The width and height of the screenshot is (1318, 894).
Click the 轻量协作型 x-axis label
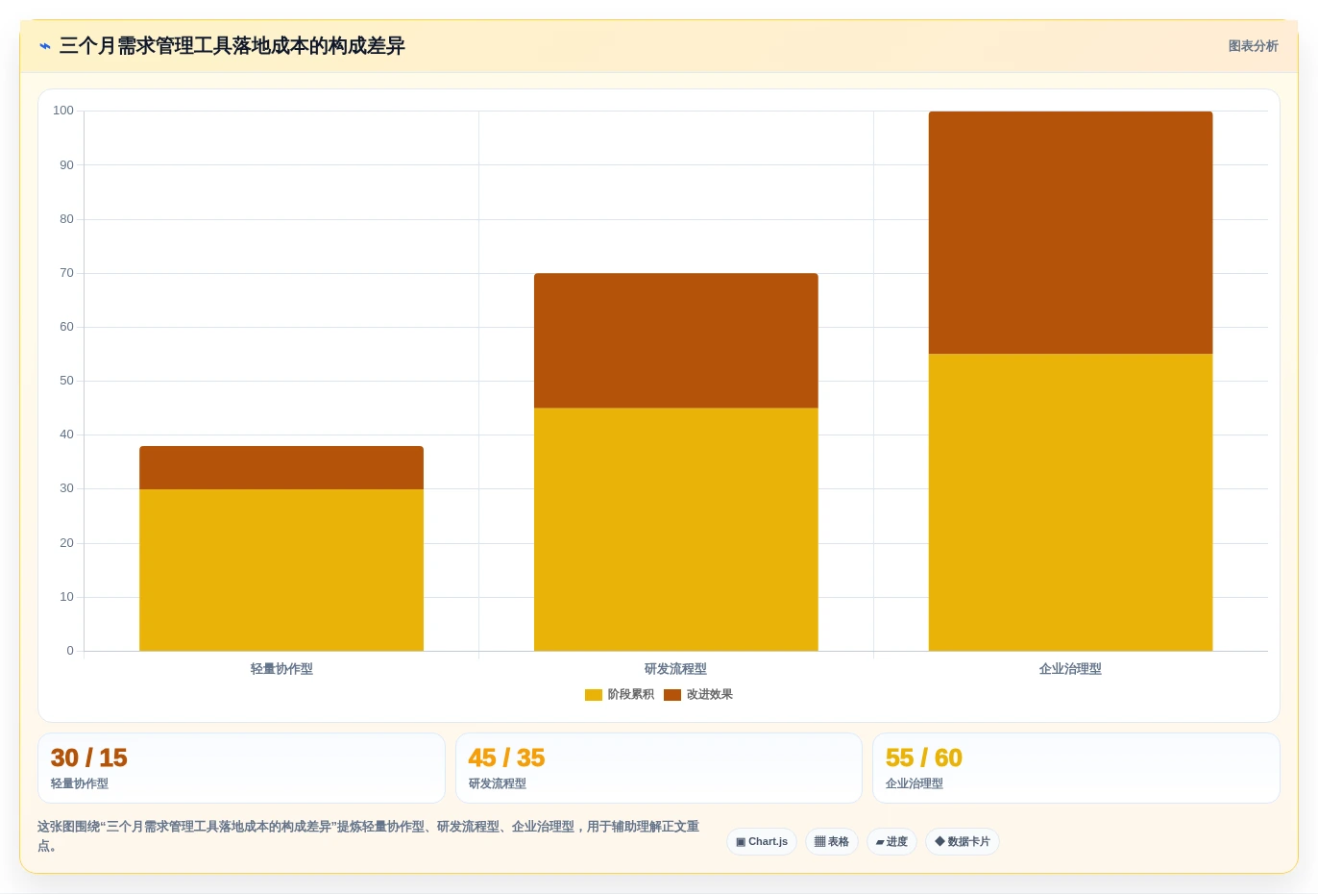click(x=281, y=669)
